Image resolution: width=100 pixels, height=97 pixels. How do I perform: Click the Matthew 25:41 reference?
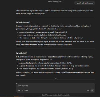coord(67,69)
